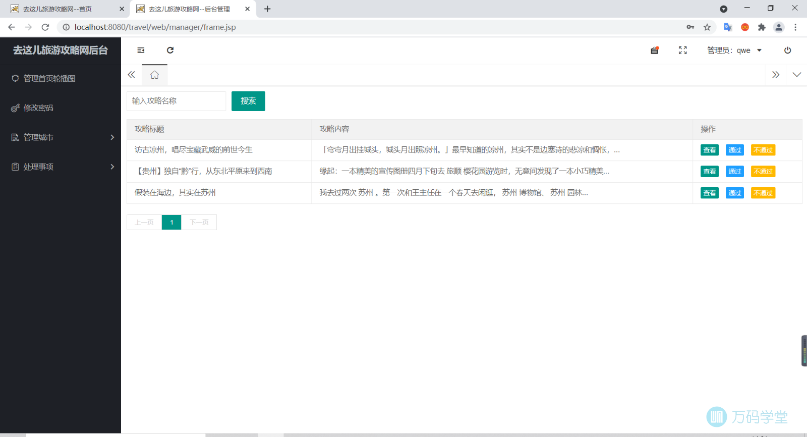This screenshot has width=807, height=437.
Task: Close the 首页 browser tab
Action: click(x=122, y=9)
